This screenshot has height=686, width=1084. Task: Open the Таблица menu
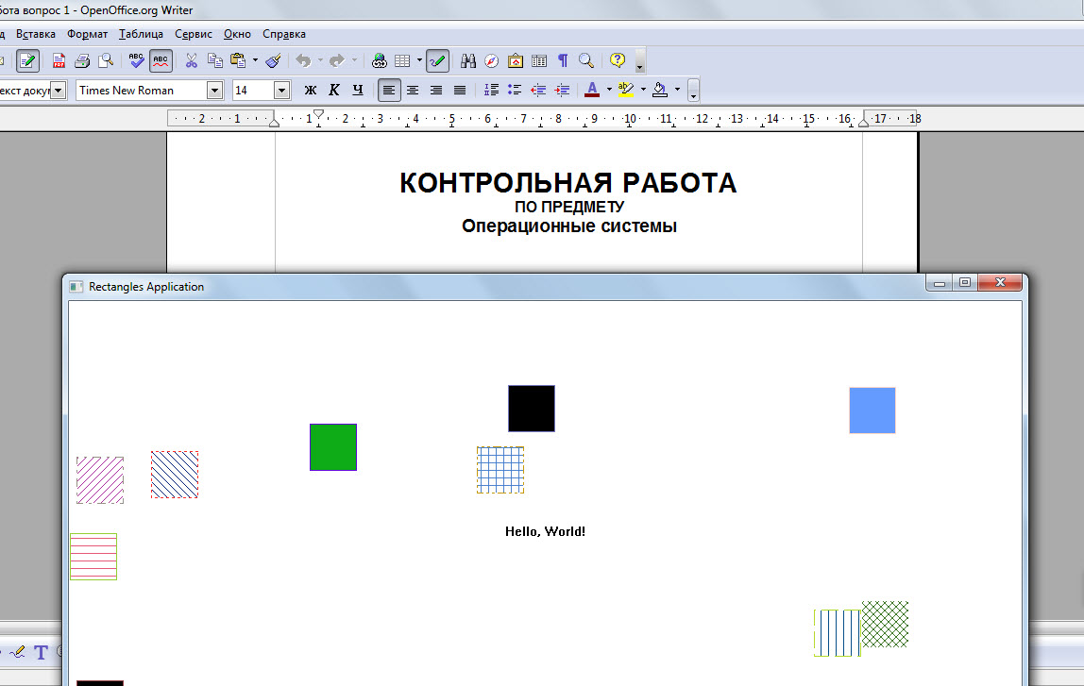pyautogui.click(x=141, y=34)
